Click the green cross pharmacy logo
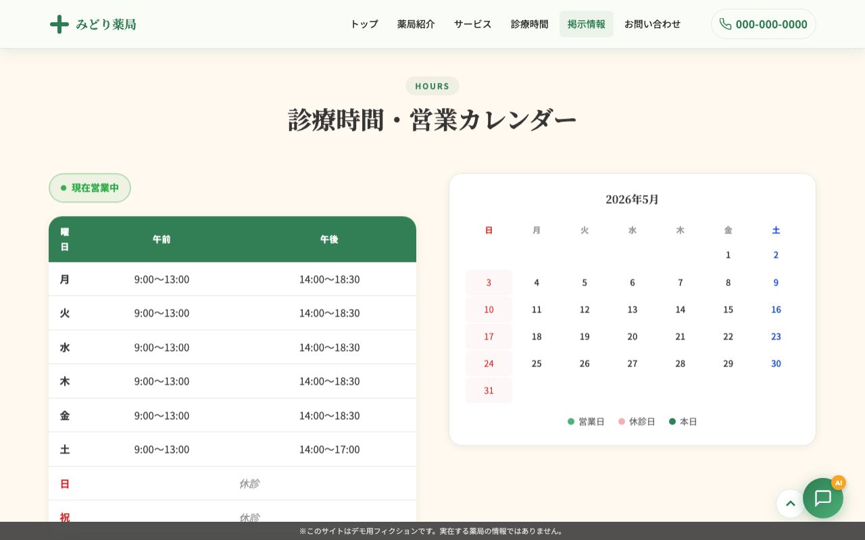 pos(59,24)
